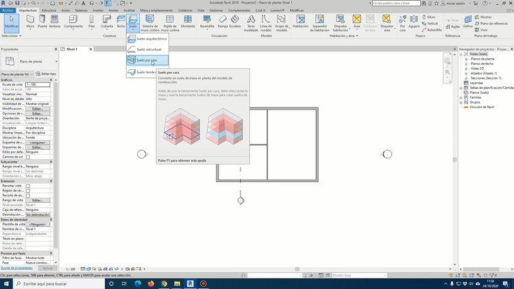The width and height of the screenshot is (514, 289).
Task: Click the Habitación room tool
Action: coord(300,22)
